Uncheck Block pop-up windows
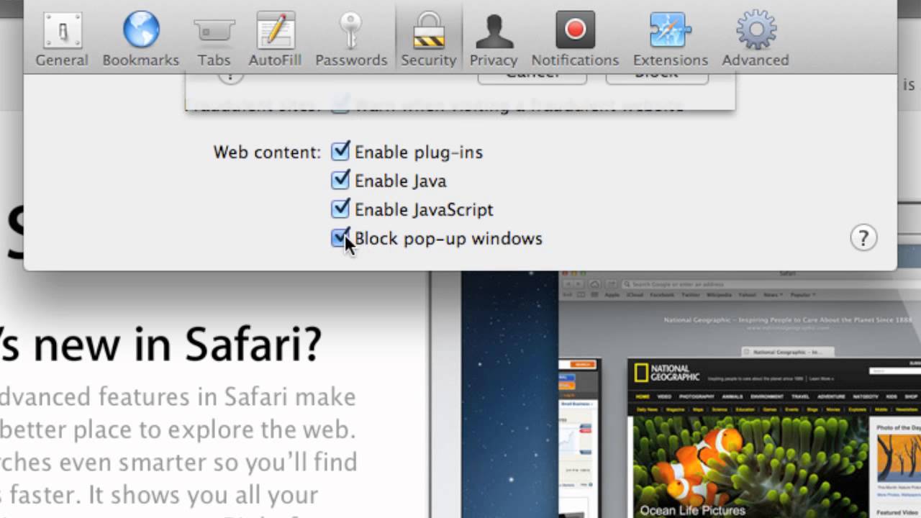921x518 pixels. [340, 237]
